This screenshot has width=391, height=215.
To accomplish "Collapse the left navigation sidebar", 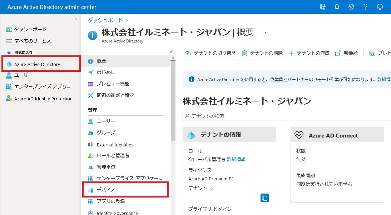I will pyautogui.click(x=75, y=19).
